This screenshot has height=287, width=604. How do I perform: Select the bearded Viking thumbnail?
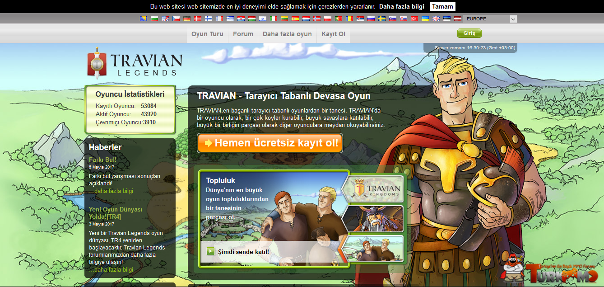[373, 219]
